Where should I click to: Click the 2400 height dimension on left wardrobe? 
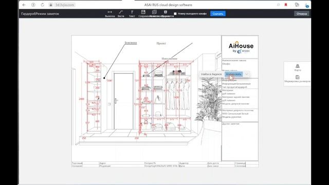click(x=81, y=99)
